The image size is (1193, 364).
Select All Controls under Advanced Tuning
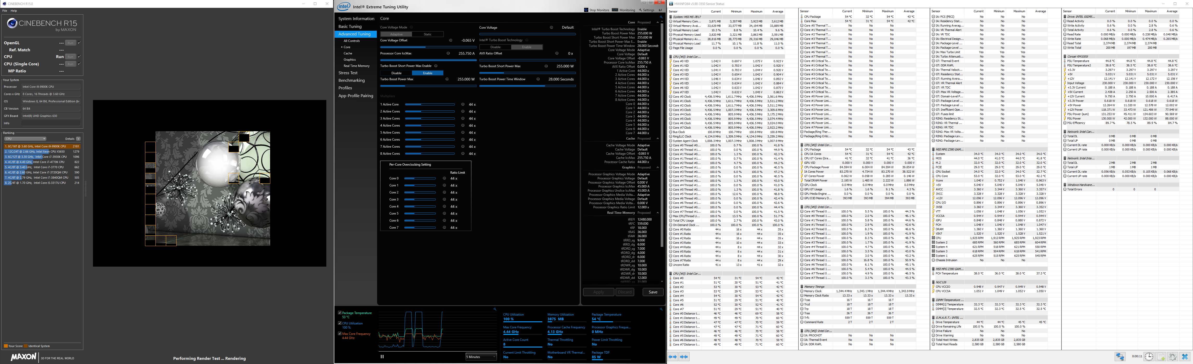(x=352, y=41)
